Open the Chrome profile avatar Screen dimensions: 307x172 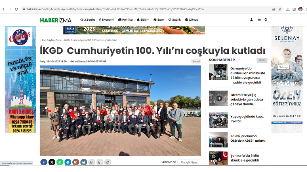300,9
